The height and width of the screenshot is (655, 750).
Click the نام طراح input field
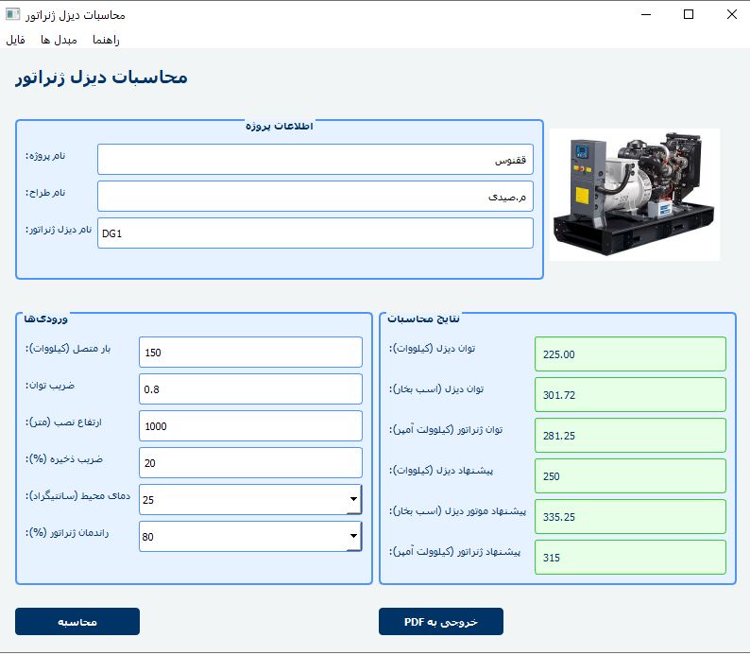(x=315, y=197)
